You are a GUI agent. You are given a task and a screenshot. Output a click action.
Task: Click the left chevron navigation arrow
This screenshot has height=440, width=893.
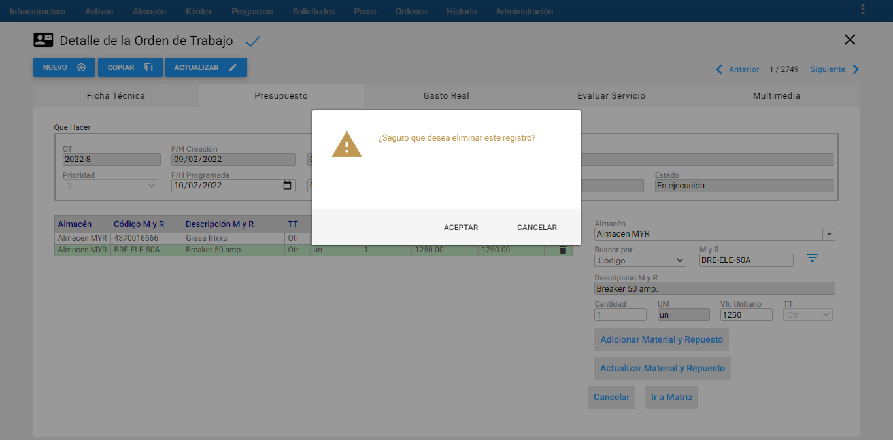720,69
